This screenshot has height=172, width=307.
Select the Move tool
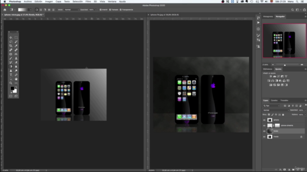tap(11, 37)
